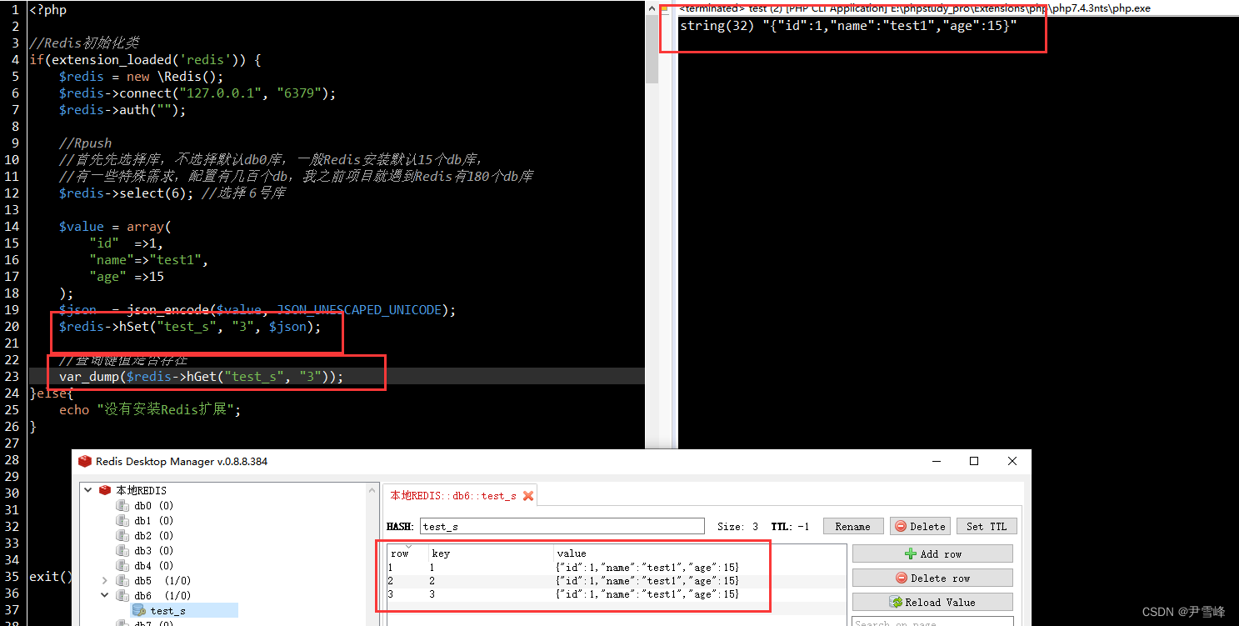This screenshot has height=626, width=1239.
Task: Click the red cube icon next to 本地REDIS
Action: click(105, 490)
